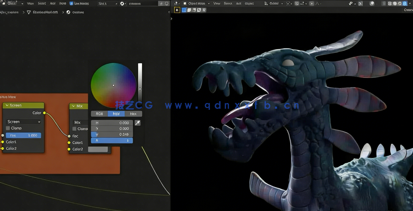Open the Add menu in the 3D viewport
413x211 pixels.
(x=238, y=3)
